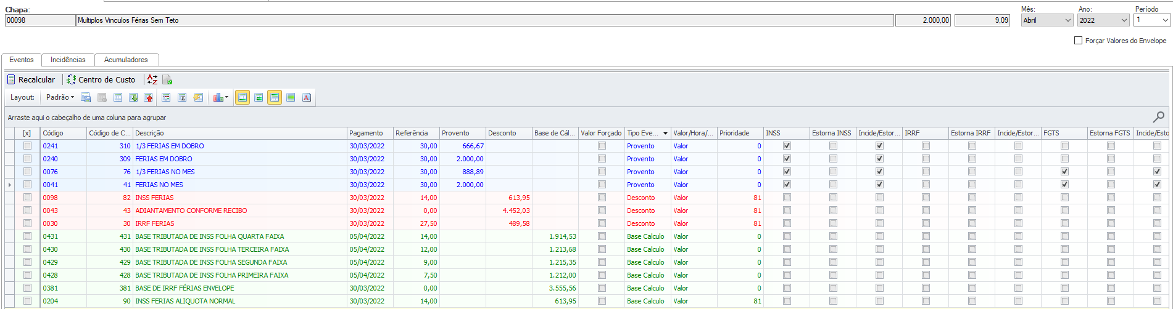Click the 666,67 provento value

(x=473, y=146)
